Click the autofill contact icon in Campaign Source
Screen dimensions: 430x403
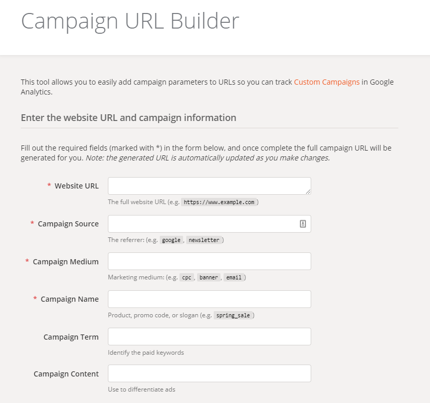tap(303, 224)
